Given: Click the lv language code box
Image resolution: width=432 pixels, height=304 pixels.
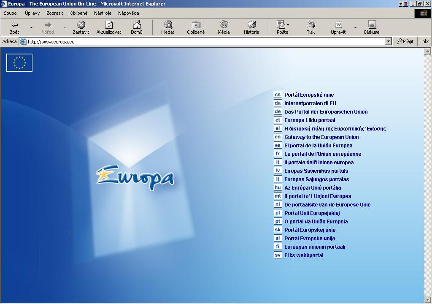Looking at the screenshot, I should 278,171.
